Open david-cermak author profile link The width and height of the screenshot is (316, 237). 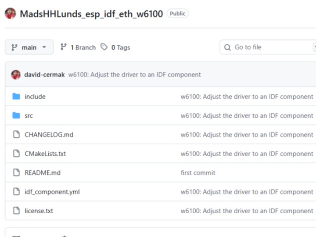[45, 75]
